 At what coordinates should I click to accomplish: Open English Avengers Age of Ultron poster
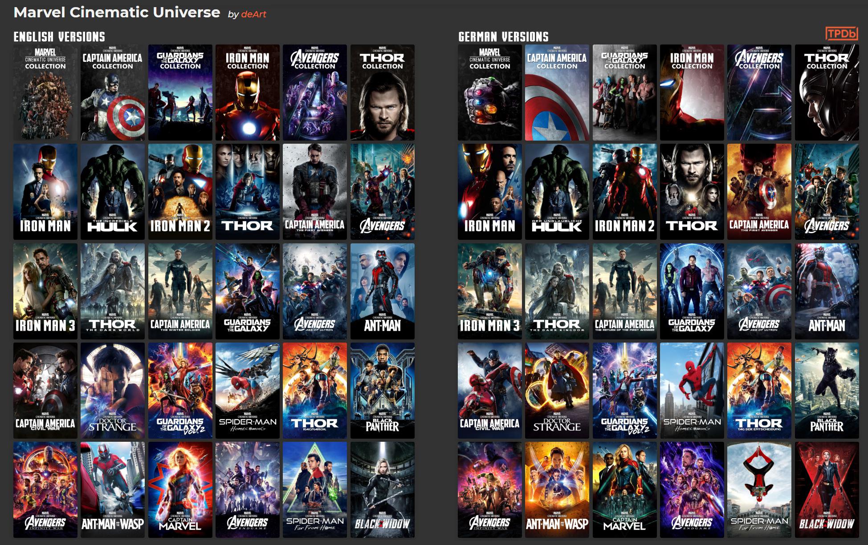[315, 291]
